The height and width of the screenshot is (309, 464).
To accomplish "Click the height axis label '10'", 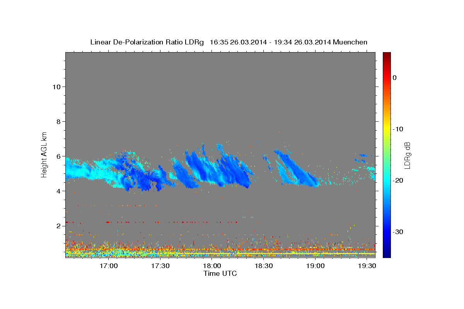I will click(56, 87).
